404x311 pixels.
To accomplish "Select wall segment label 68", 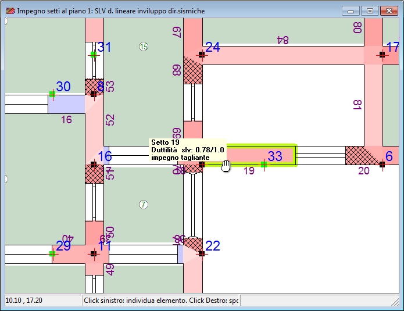I will click(x=177, y=70).
